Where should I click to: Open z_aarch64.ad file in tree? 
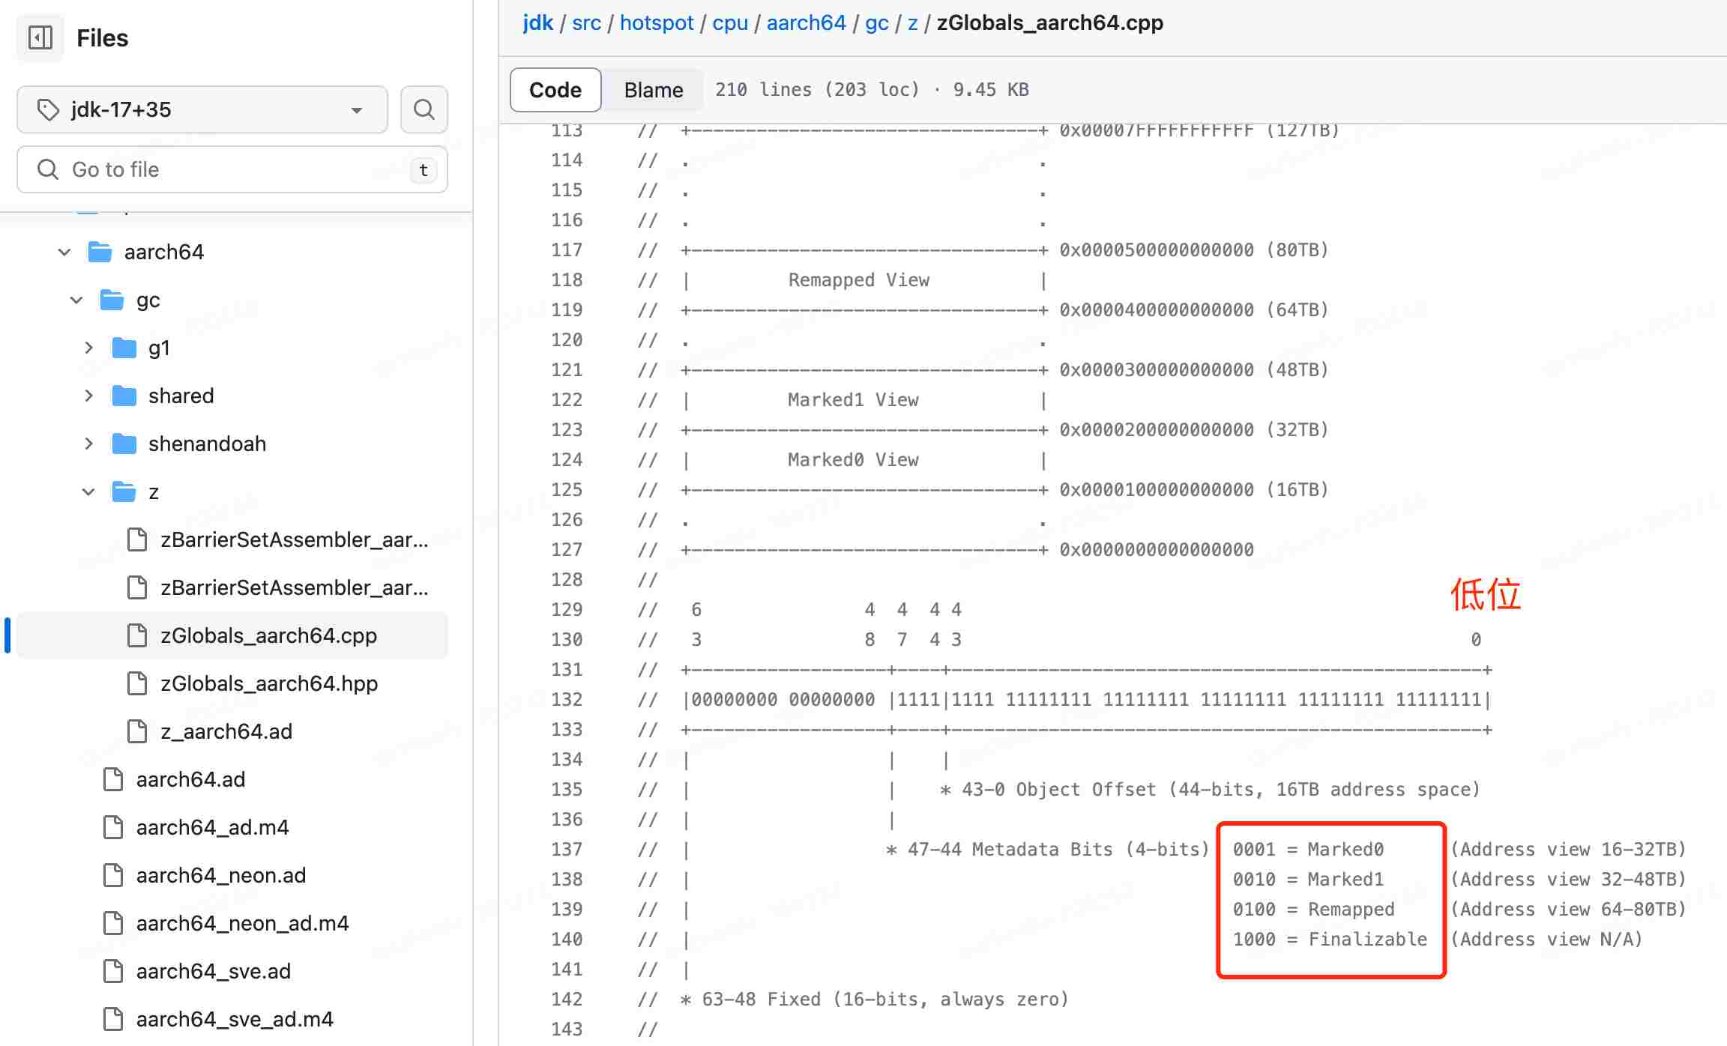[226, 731]
